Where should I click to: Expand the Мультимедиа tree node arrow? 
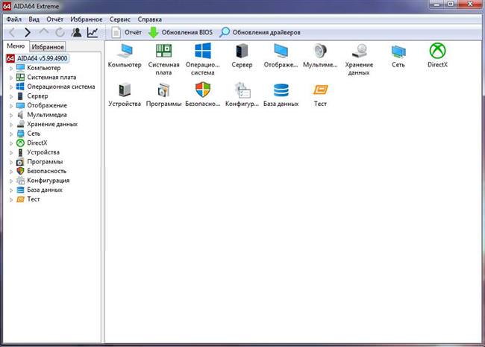click(x=11, y=115)
